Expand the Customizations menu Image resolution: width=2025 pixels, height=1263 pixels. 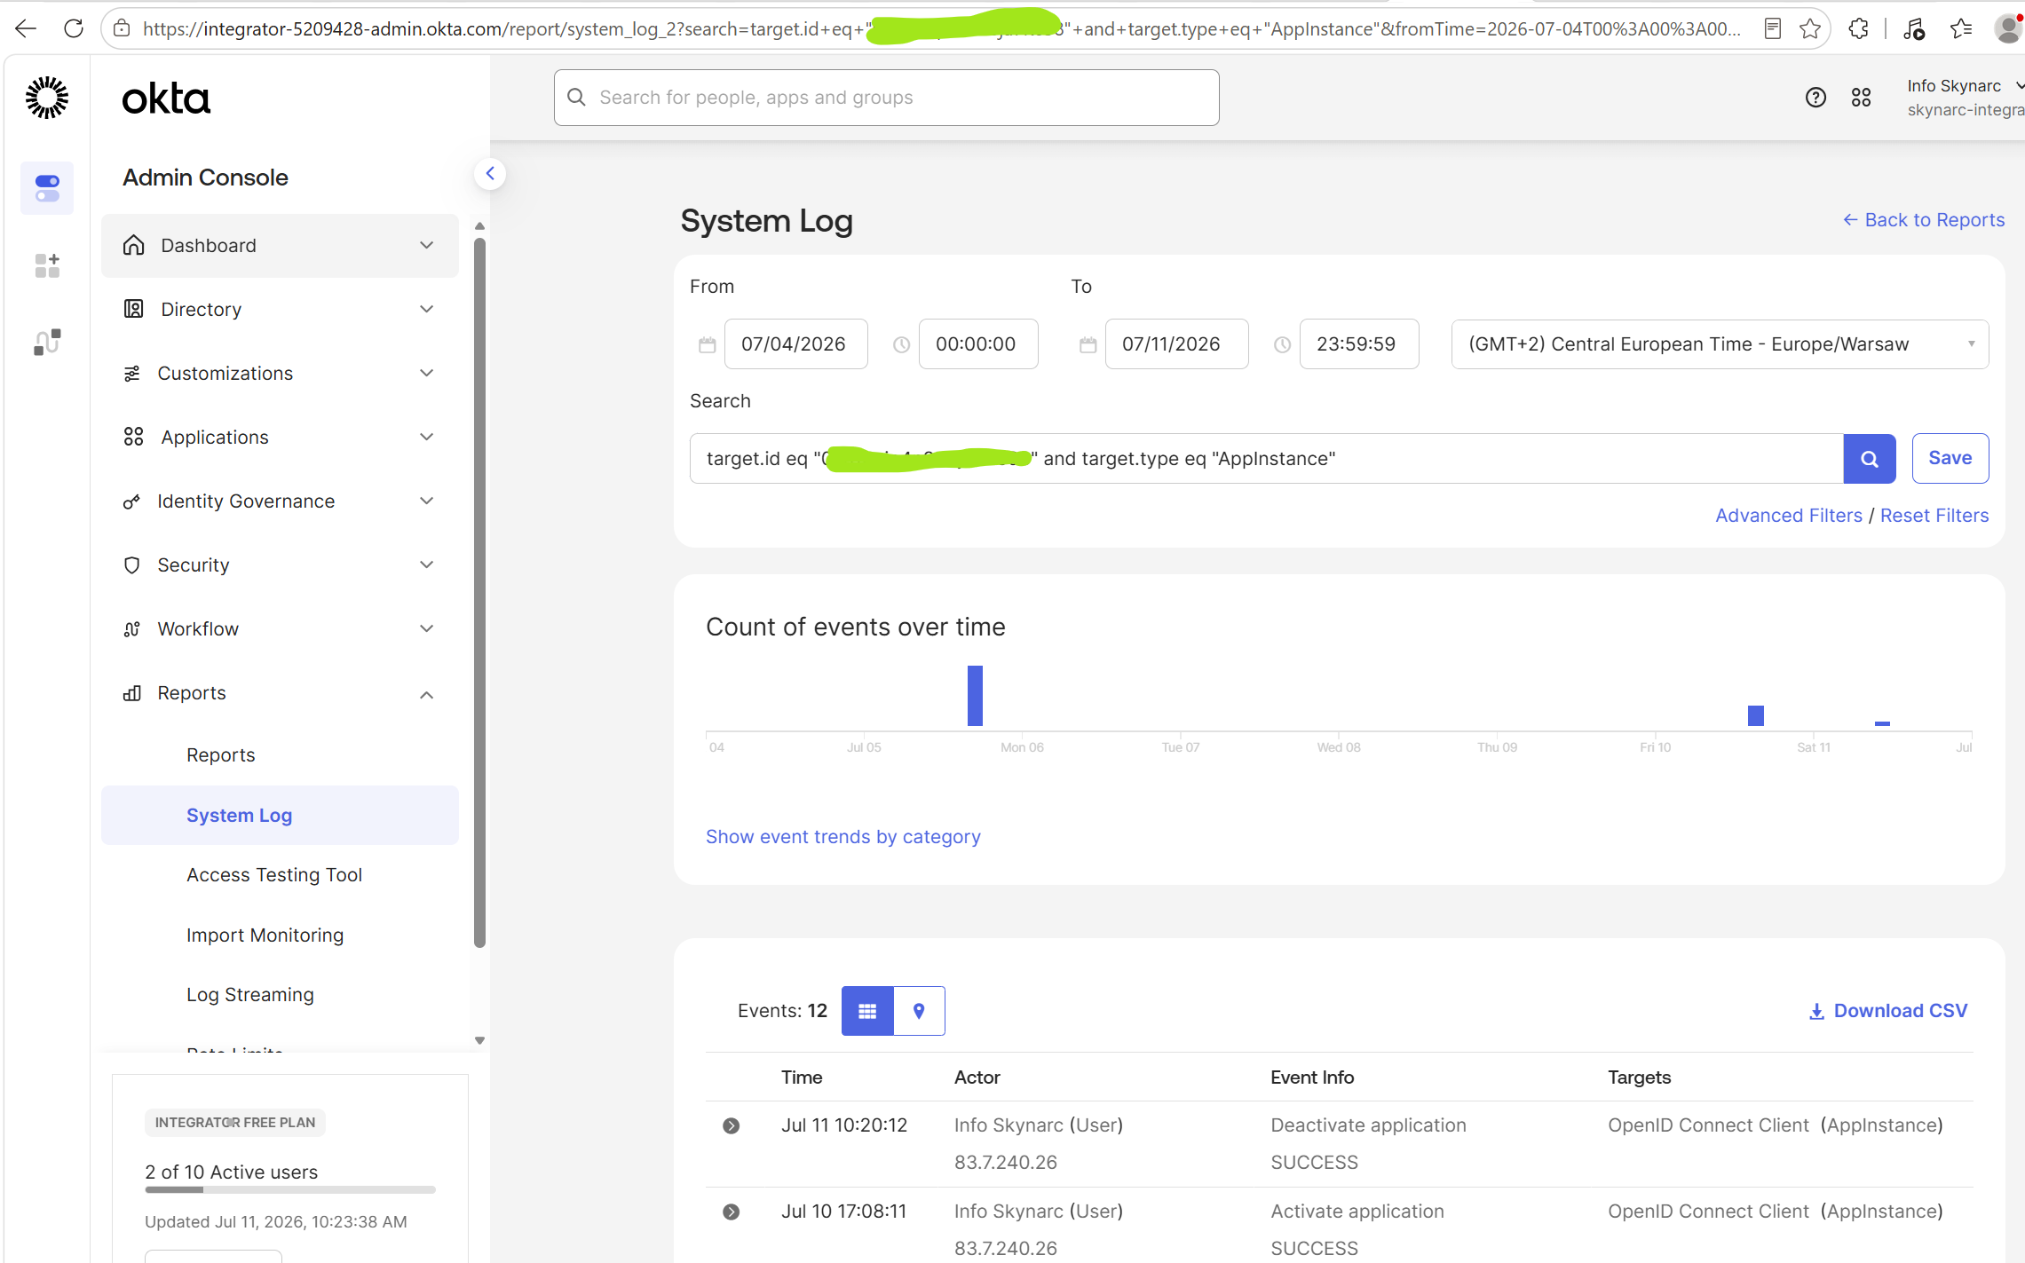[x=280, y=374]
